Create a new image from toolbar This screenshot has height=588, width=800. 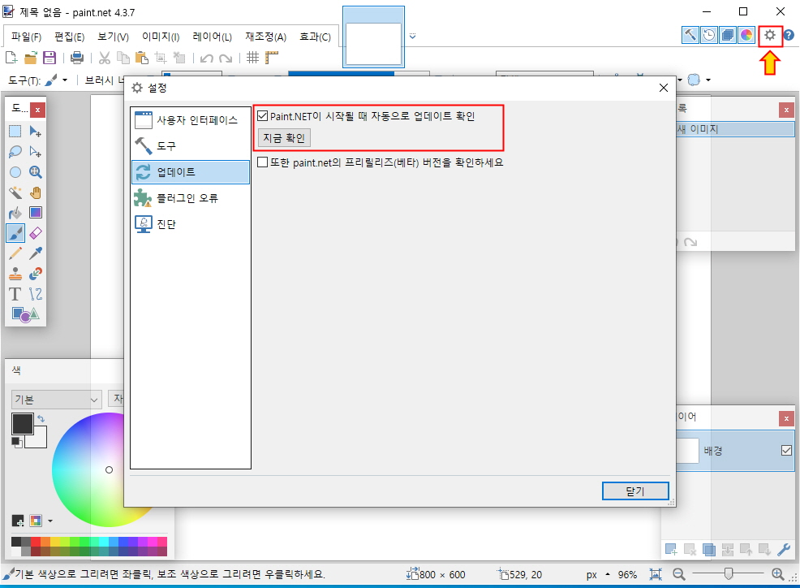pos(11,58)
